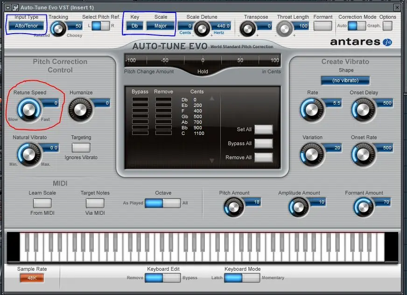Click the Variation knob
The width and height of the screenshot is (407, 295).
312,155
